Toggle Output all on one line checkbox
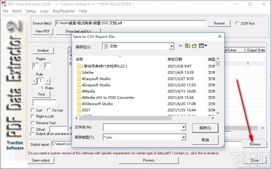Image resolution: width=271 pixels, height=169 pixels. (x=32, y=134)
